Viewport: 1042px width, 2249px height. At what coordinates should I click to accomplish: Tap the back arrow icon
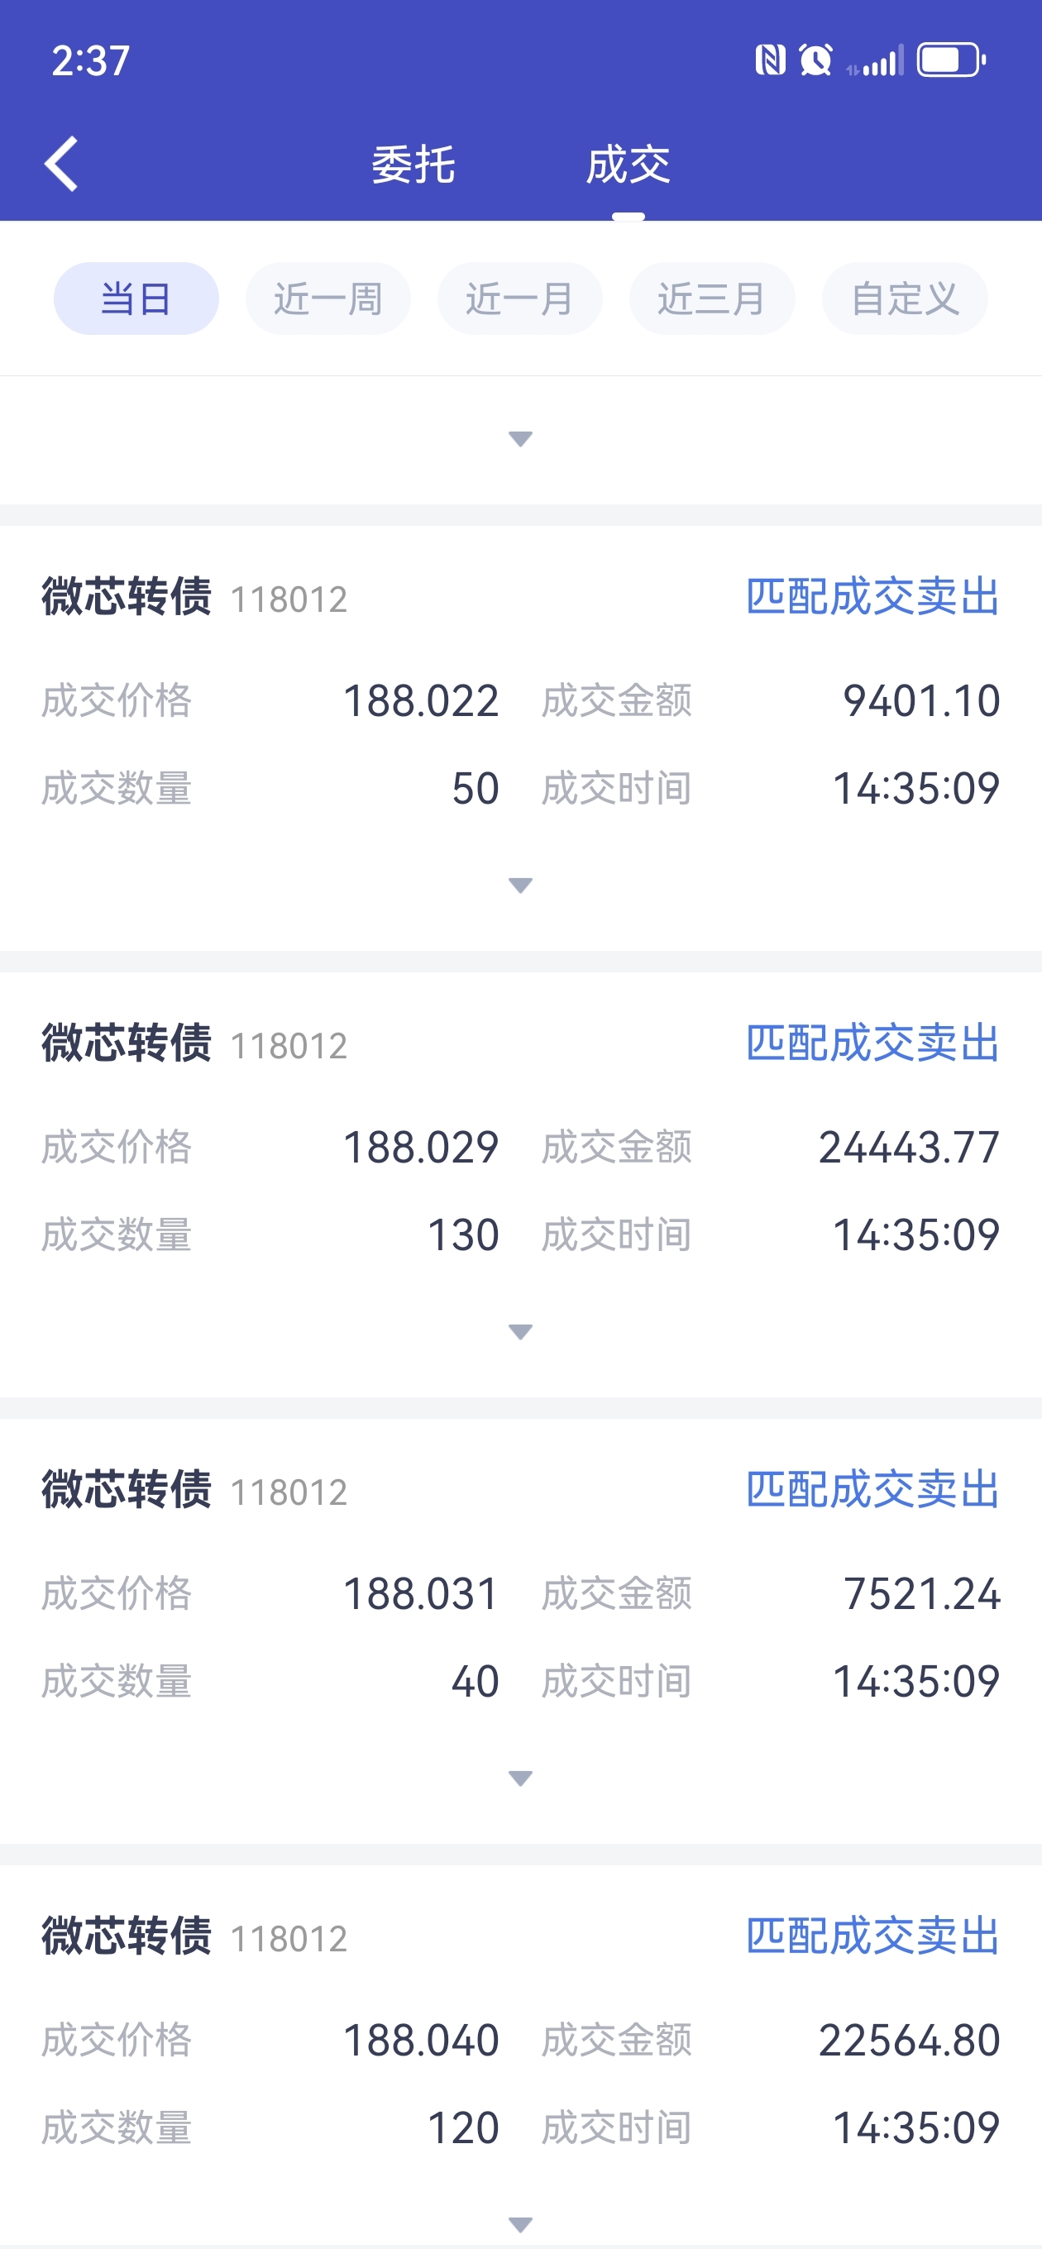tap(61, 163)
